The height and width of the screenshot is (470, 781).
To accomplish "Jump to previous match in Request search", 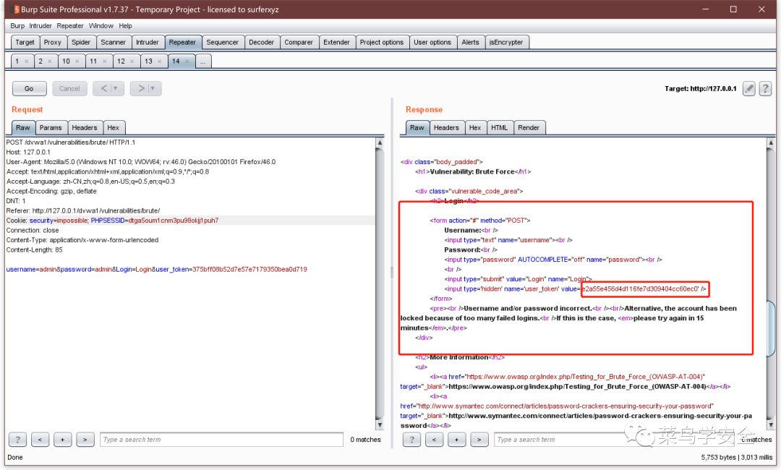I will (x=40, y=440).
